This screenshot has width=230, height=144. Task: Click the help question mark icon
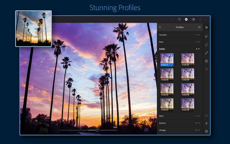[x=179, y=20]
